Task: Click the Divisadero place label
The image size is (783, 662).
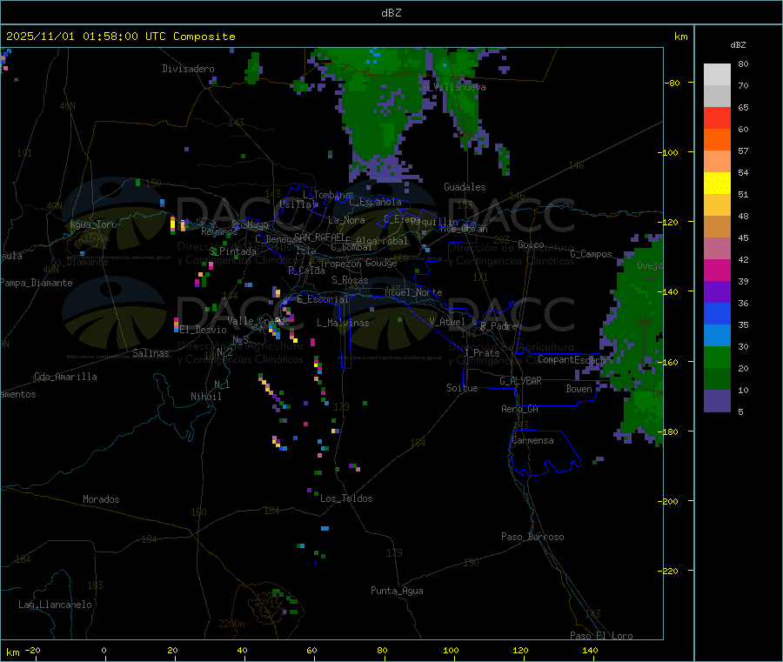Action: click(x=188, y=69)
